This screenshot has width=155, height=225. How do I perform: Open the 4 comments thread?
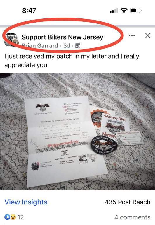[133, 217]
